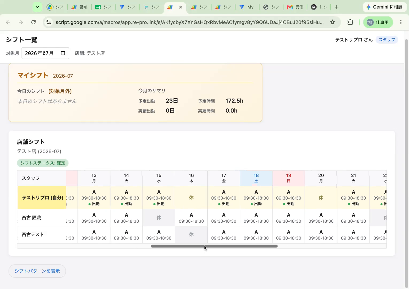This screenshot has height=289, width=409.
Task: Open the Chrome three-dot menu
Action: point(401,22)
